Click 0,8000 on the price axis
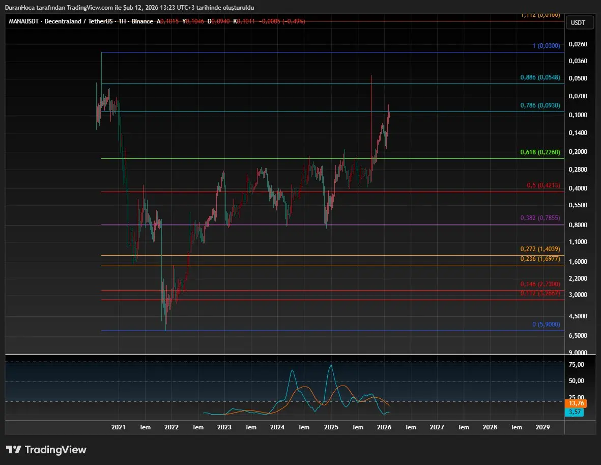Screen dimensions: 601x465 [578, 225]
